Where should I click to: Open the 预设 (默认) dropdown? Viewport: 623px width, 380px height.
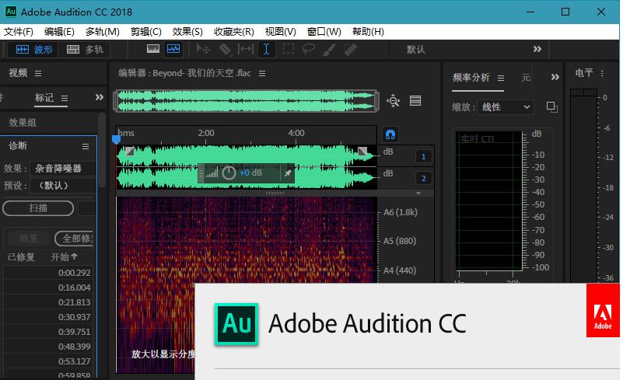63,186
